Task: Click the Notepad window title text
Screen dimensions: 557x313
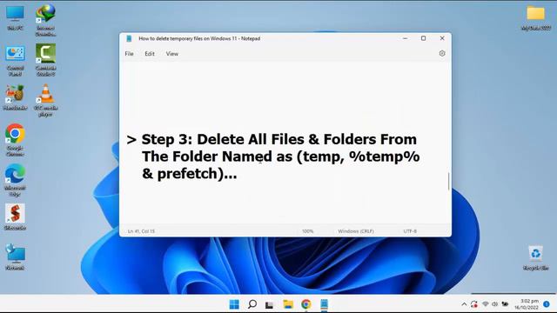Action: pos(199,38)
